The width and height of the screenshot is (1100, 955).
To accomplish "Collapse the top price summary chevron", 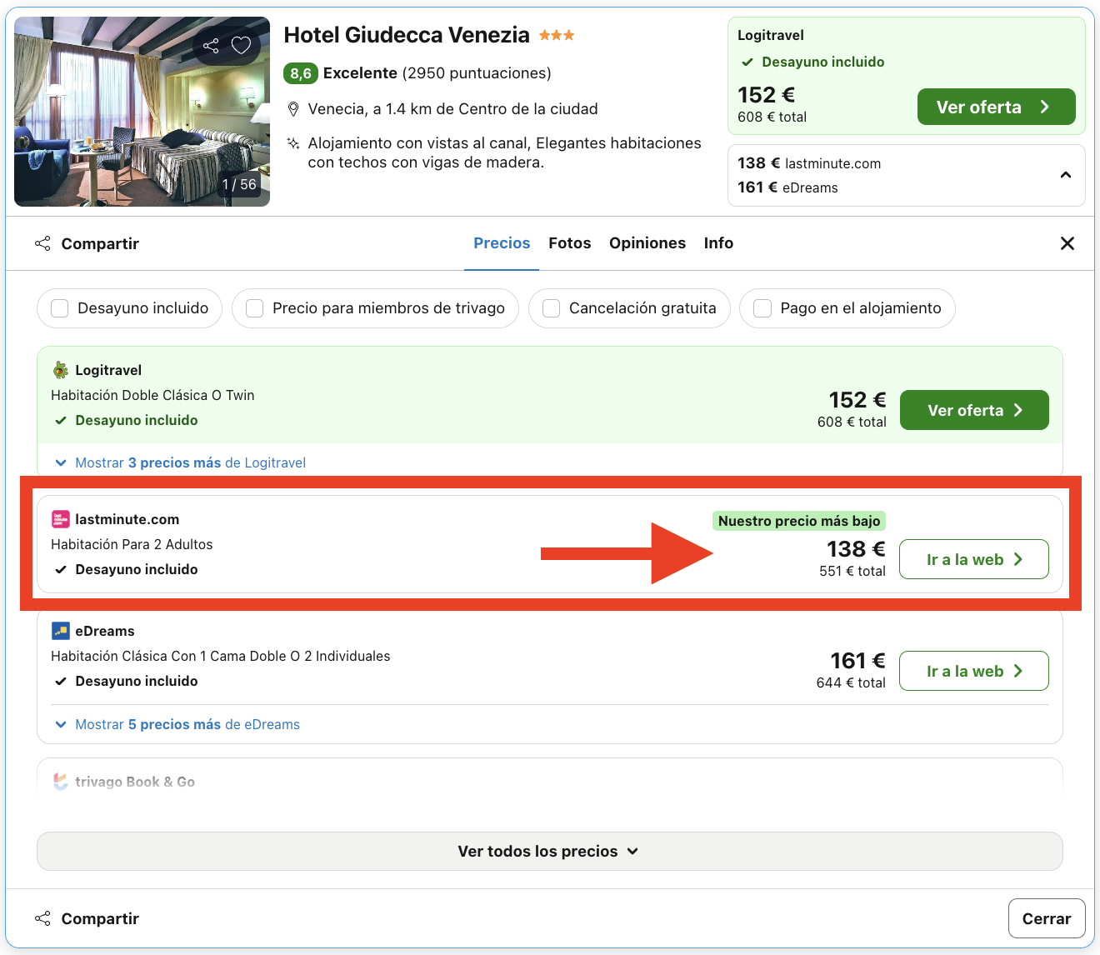I will click(x=1065, y=175).
